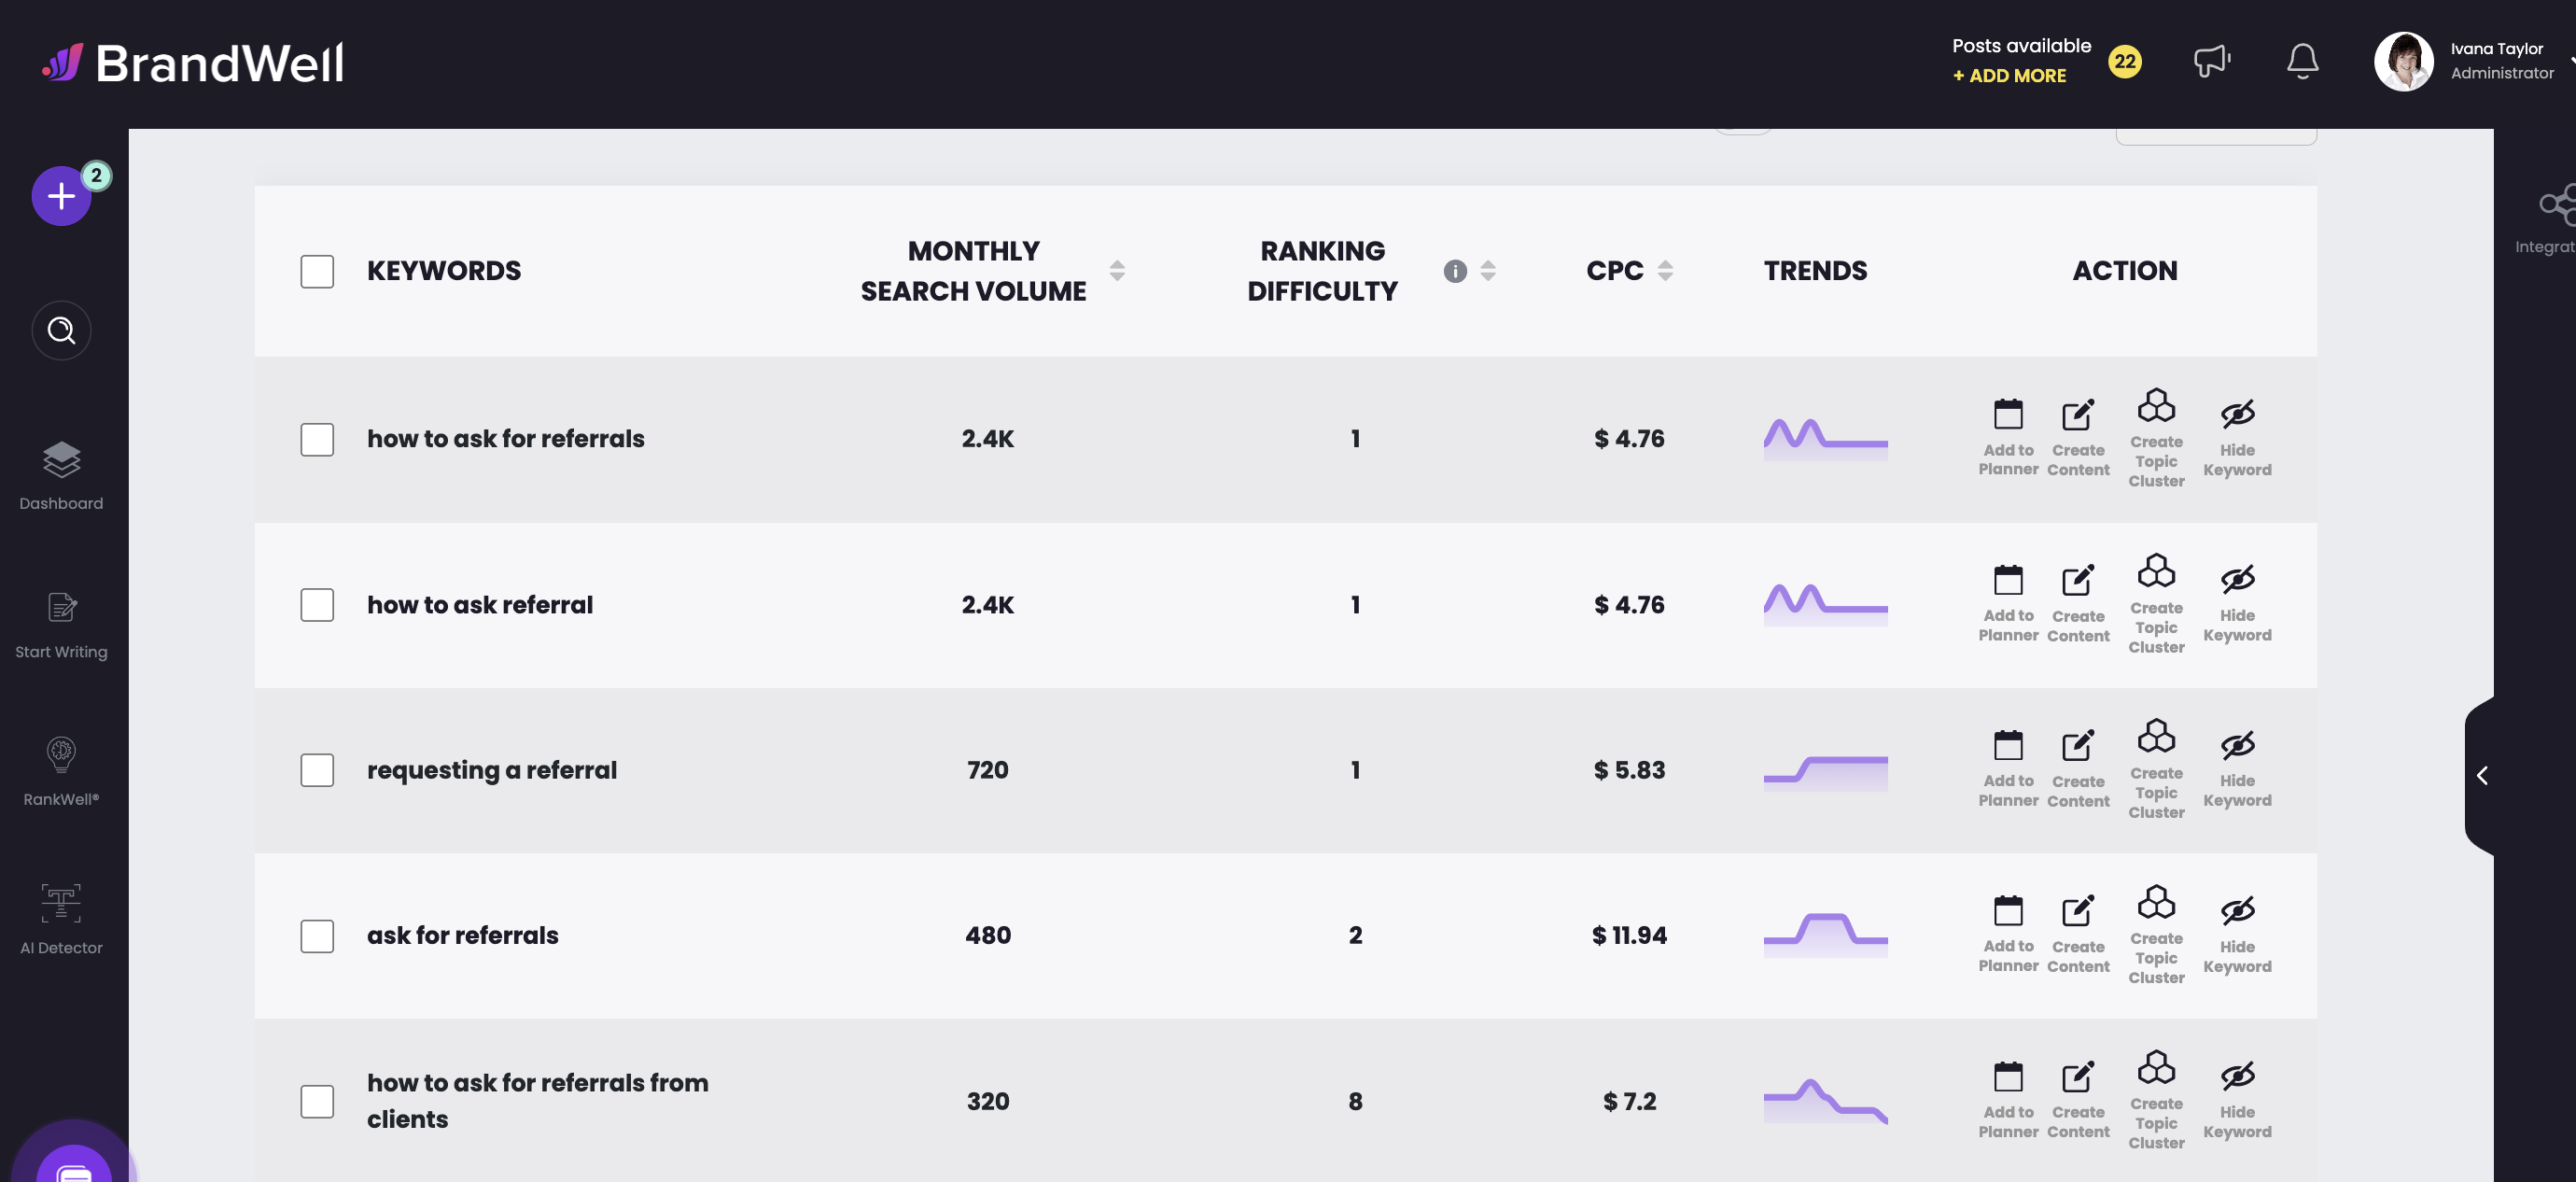
Task: Check the 'how to ask for referrals' checkbox
Action: 317,439
